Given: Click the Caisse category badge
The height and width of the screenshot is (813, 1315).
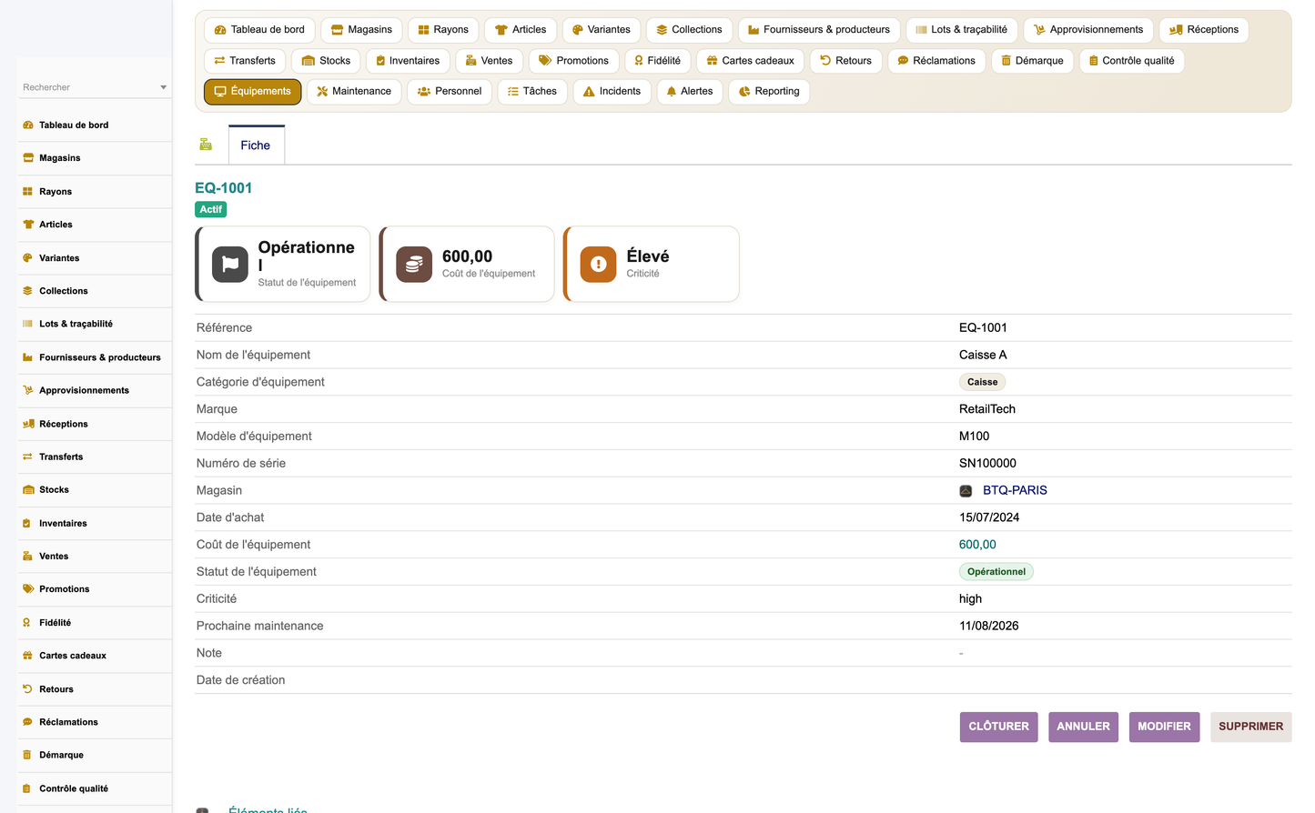Looking at the screenshot, I should [x=982, y=382].
